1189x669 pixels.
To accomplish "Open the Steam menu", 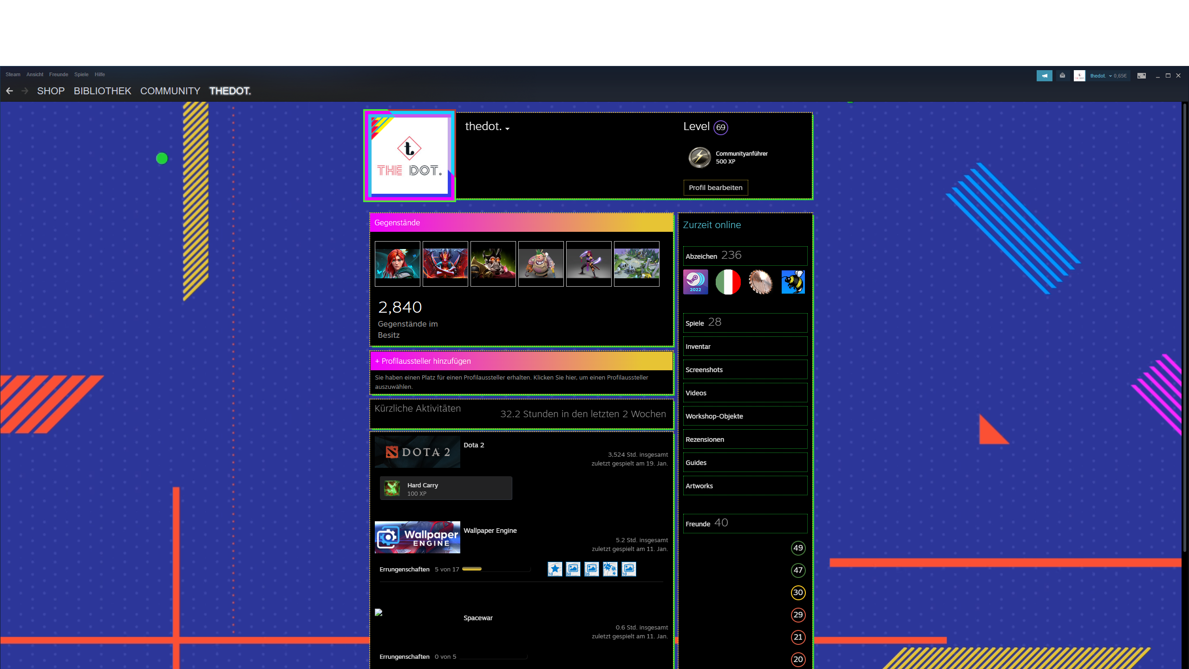I will pyautogui.click(x=13, y=74).
